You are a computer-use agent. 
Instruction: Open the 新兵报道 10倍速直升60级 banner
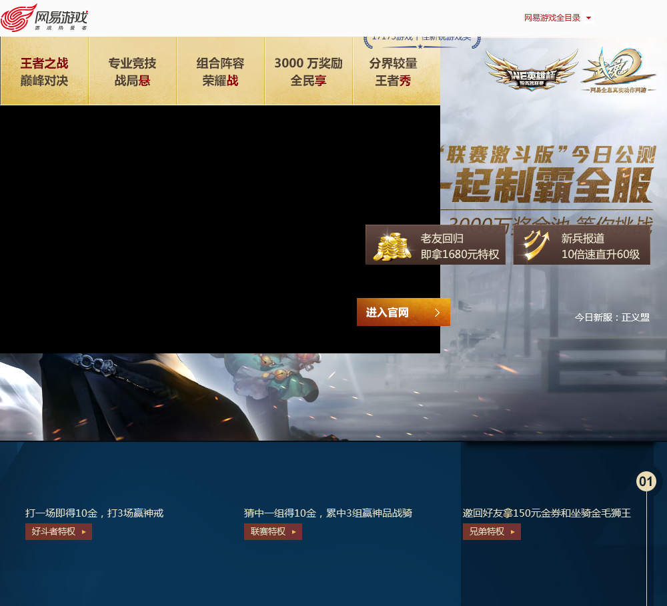[x=582, y=245]
